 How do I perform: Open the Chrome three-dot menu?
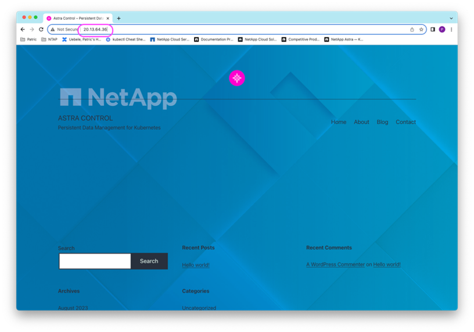[451, 29]
